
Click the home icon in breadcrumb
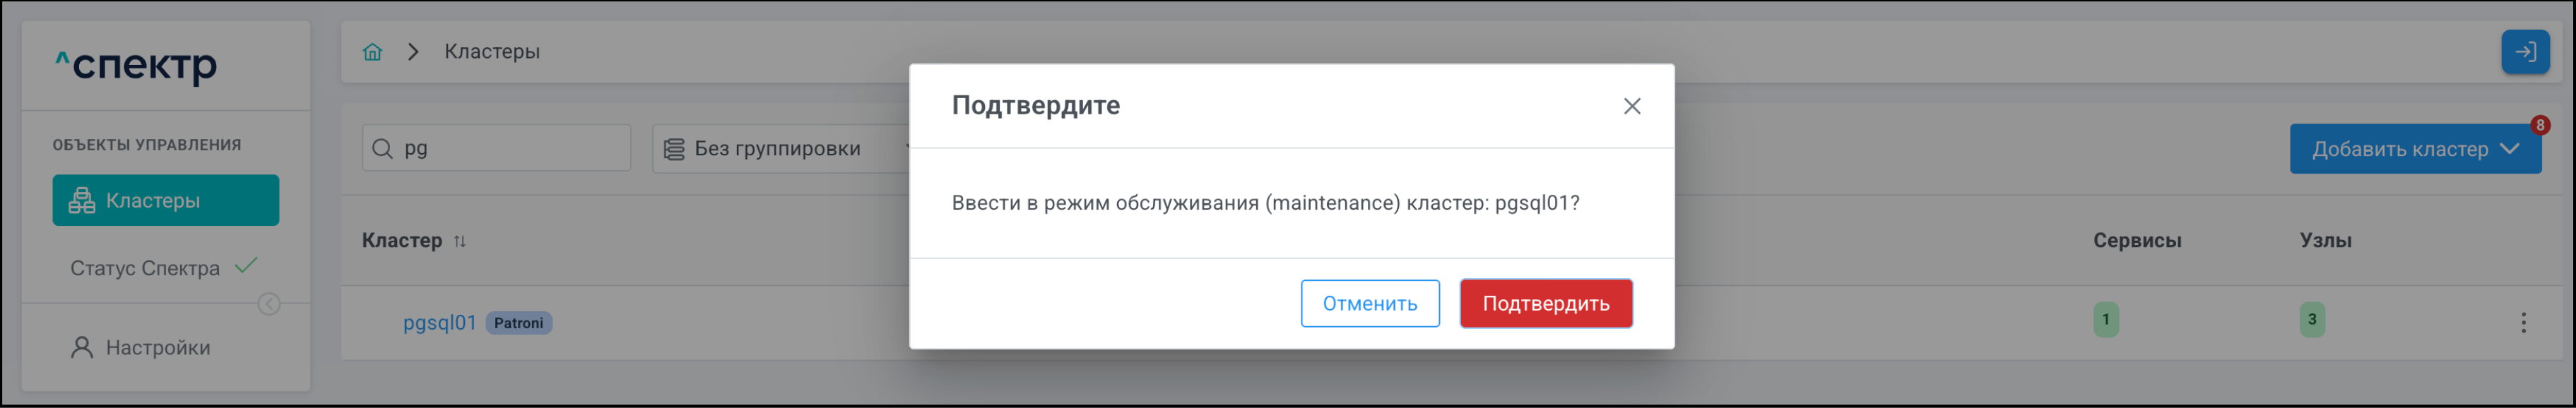coord(372,52)
